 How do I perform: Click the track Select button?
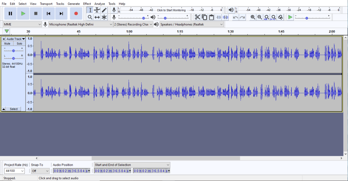pyautogui.click(x=14, y=109)
